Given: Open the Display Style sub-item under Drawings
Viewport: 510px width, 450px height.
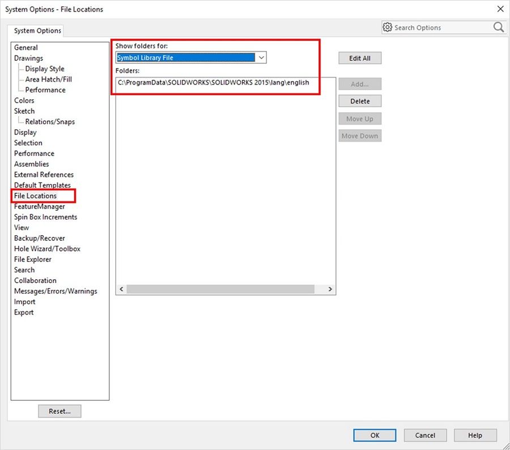Looking at the screenshot, I should [45, 69].
